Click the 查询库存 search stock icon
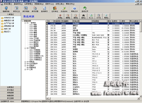This screenshot has width=142, height=103. 44,9
